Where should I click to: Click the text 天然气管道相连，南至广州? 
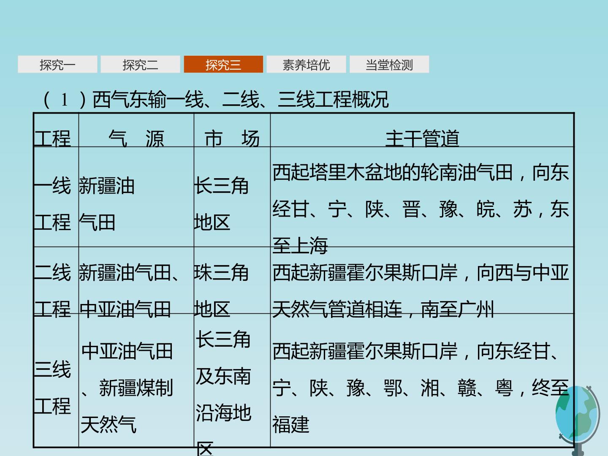click(x=383, y=309)
